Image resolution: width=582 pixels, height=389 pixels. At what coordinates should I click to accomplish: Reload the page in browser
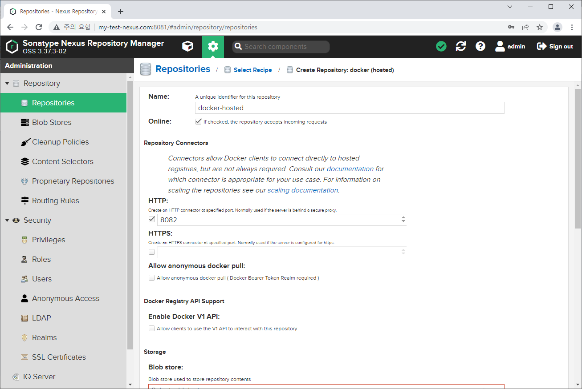coord(39,27)
